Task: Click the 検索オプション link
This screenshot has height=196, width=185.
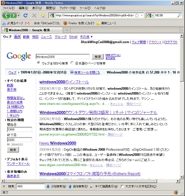Action: click(x=113, y=55)
